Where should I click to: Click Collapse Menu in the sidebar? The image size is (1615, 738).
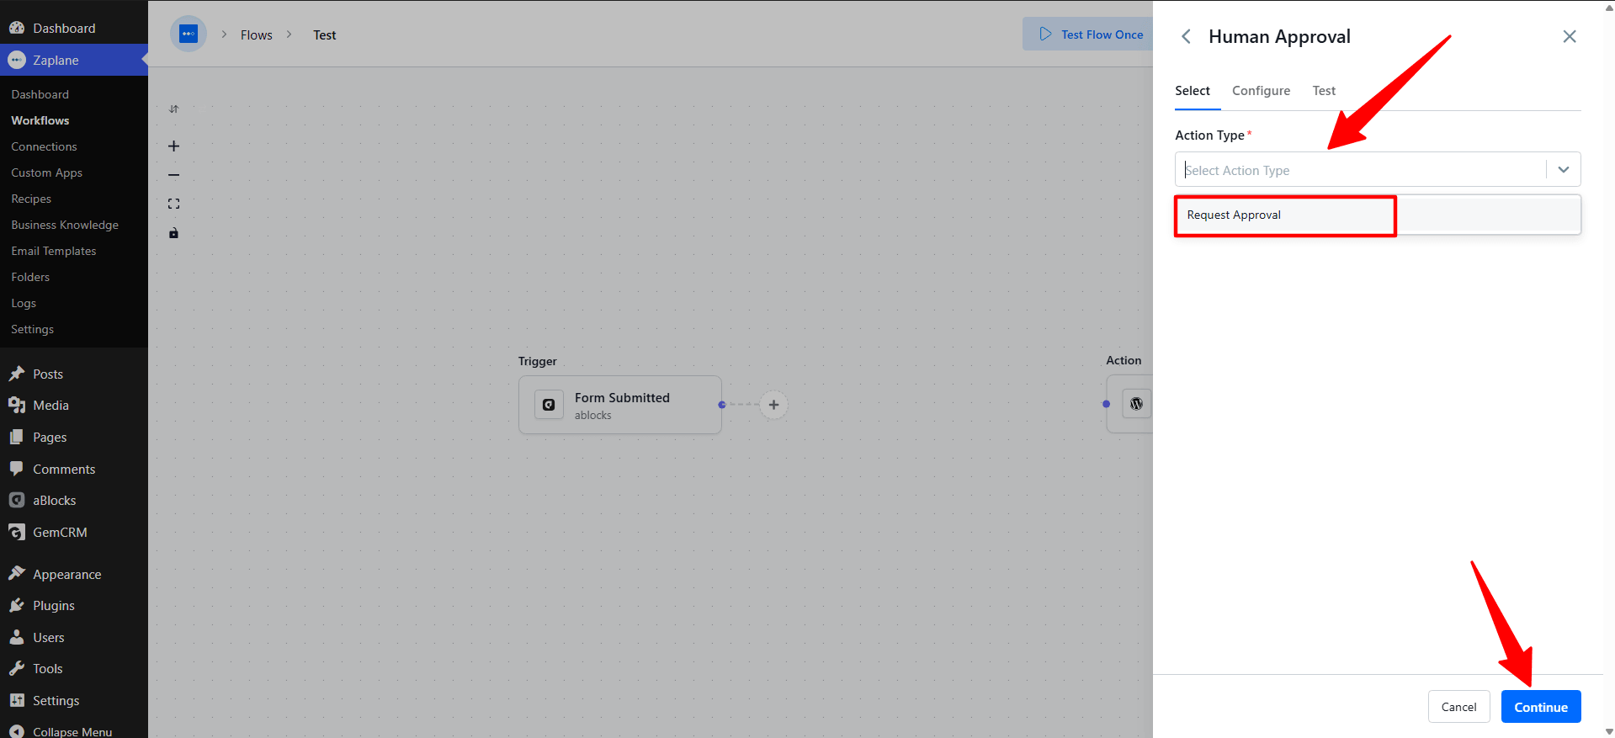click(x=74, y=730)
